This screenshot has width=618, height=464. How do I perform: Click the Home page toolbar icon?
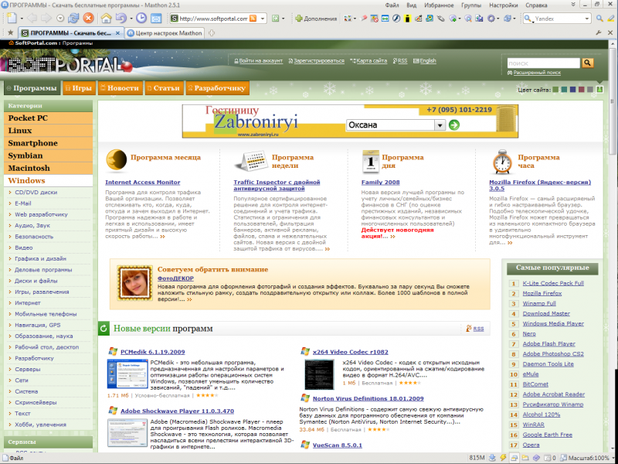pyautogui.click(x=106, y=18)
